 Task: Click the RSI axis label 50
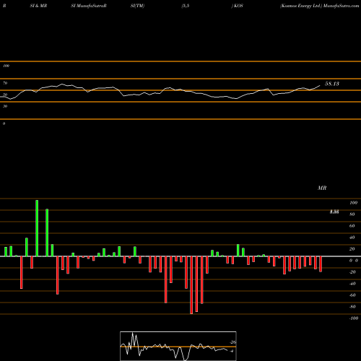pyautogui.click(x=5, y=95)
